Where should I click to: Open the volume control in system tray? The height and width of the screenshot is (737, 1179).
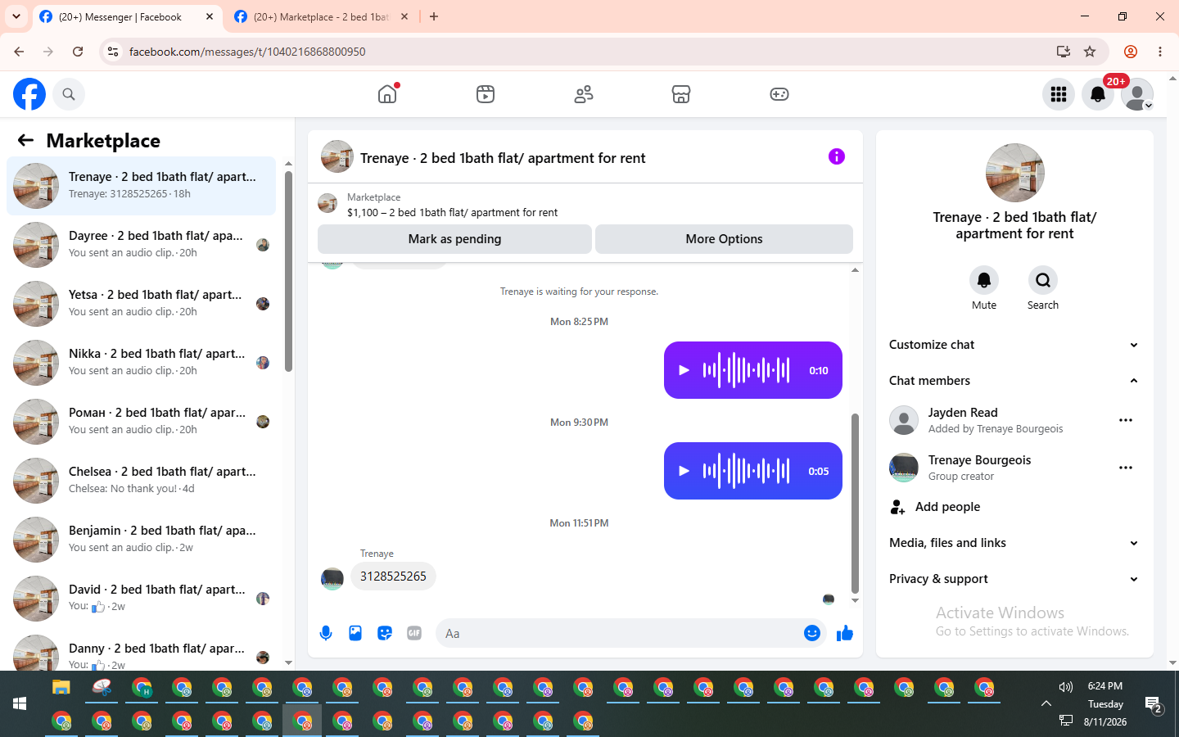[x=1065, y=687]
